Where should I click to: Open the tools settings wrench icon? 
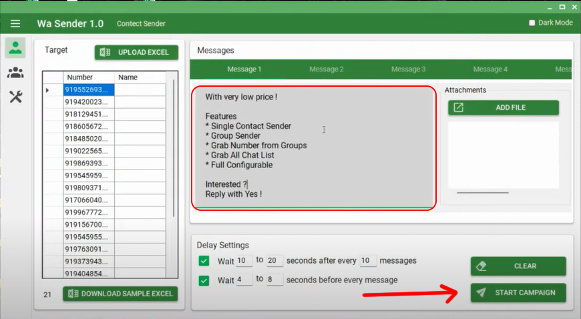15,97
